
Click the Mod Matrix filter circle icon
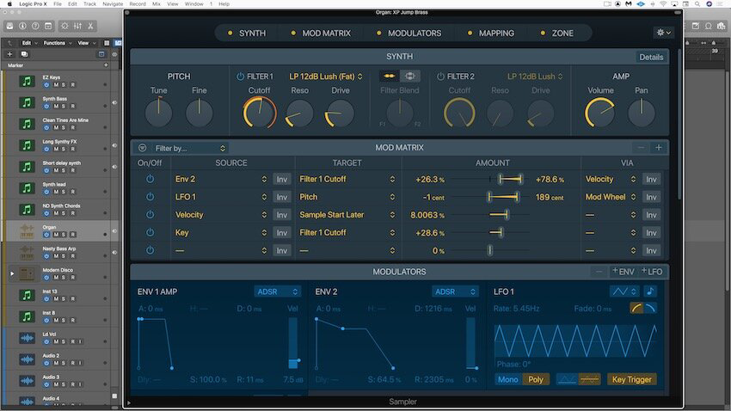coord(142,148)
